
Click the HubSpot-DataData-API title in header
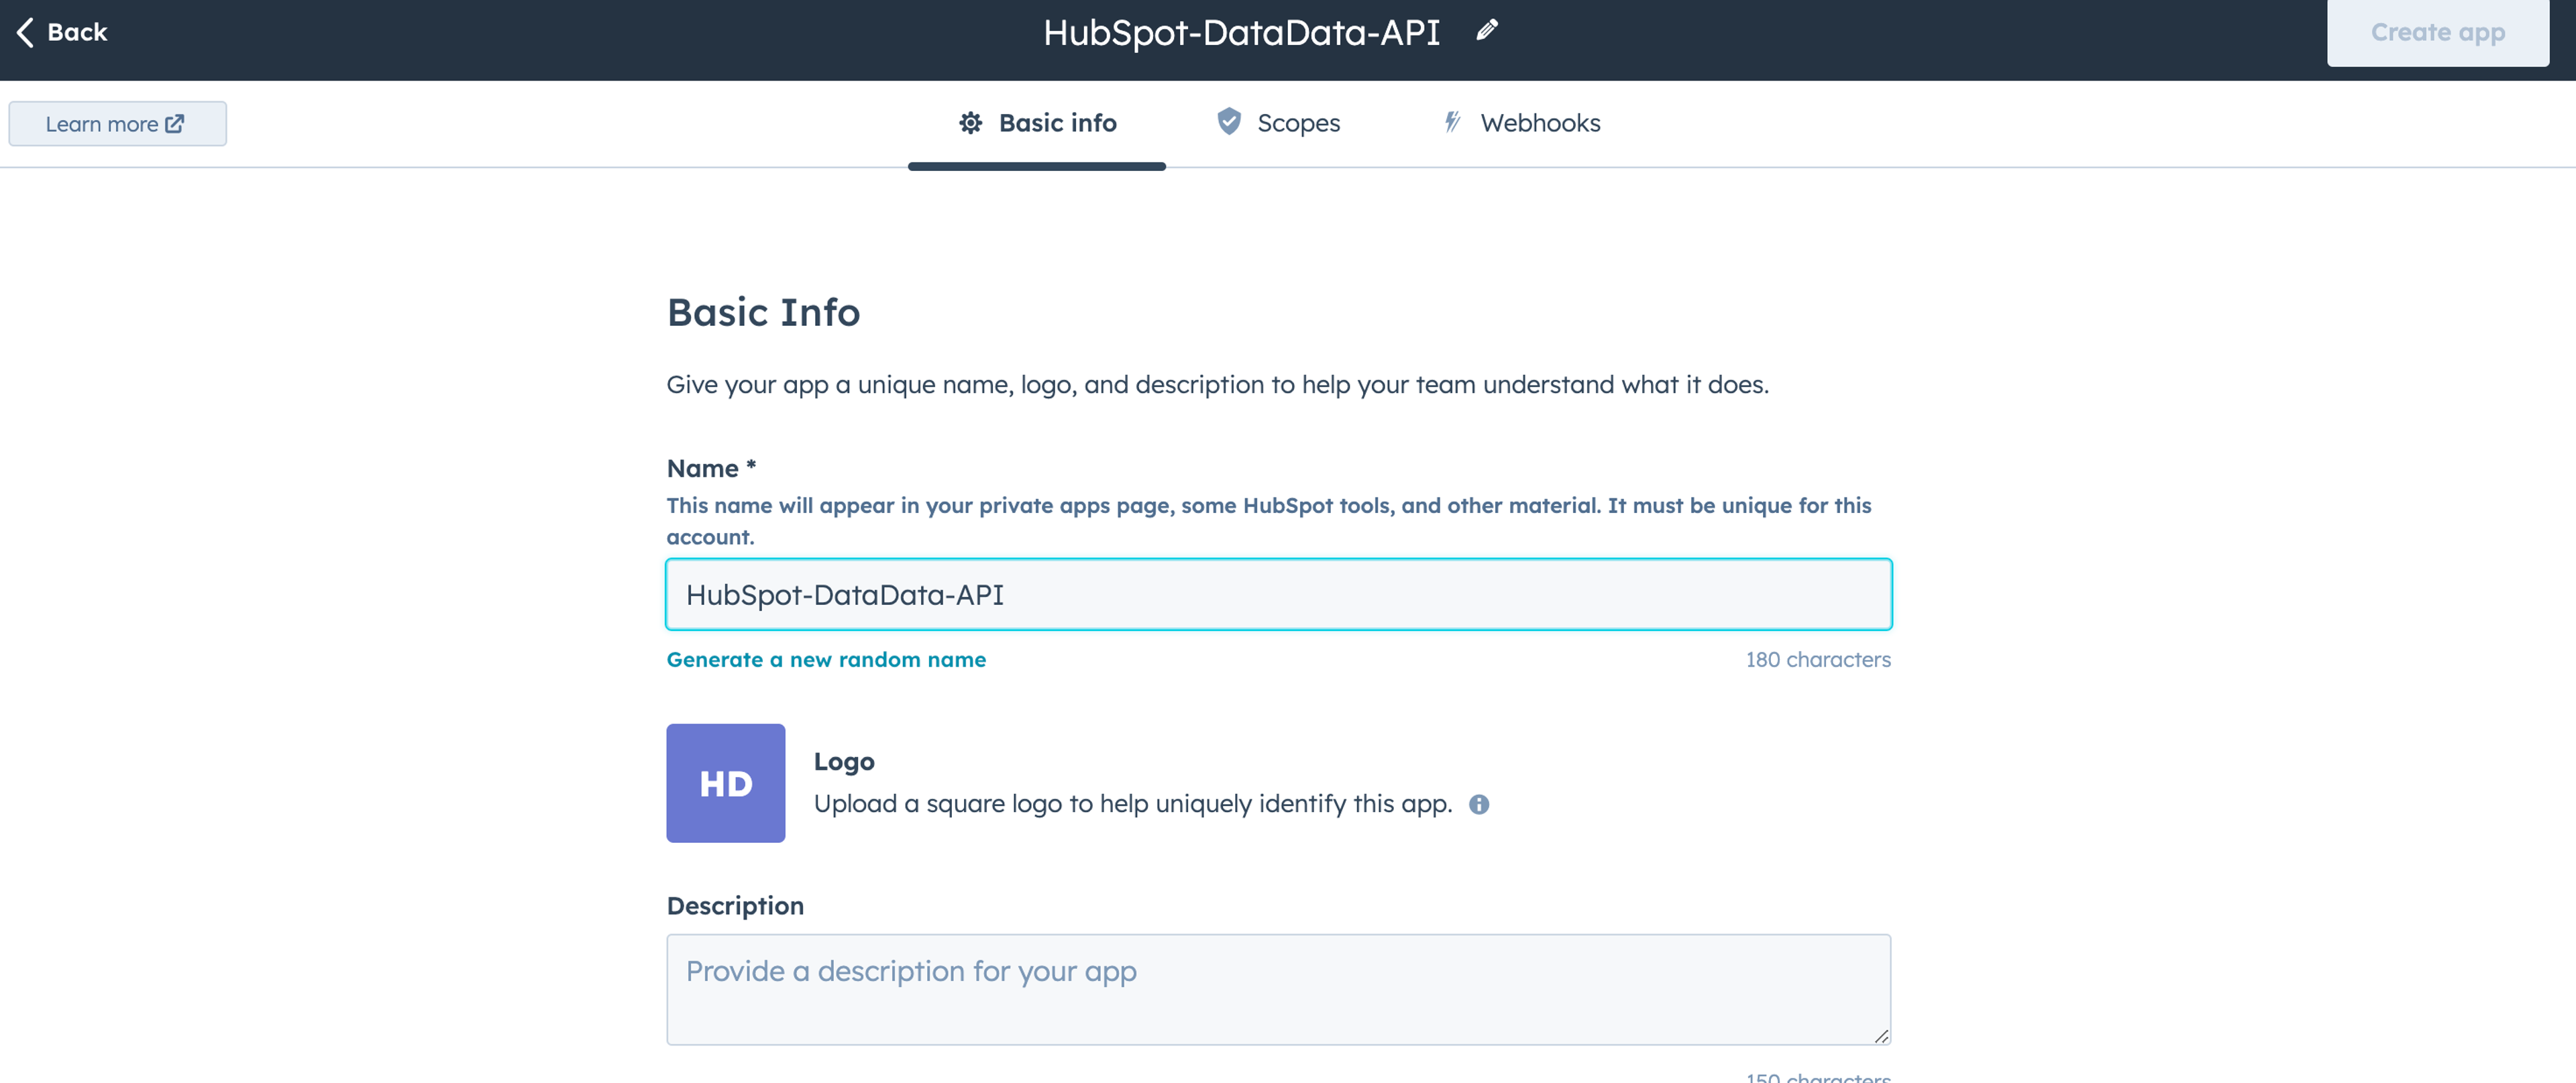pos(1241,32)
